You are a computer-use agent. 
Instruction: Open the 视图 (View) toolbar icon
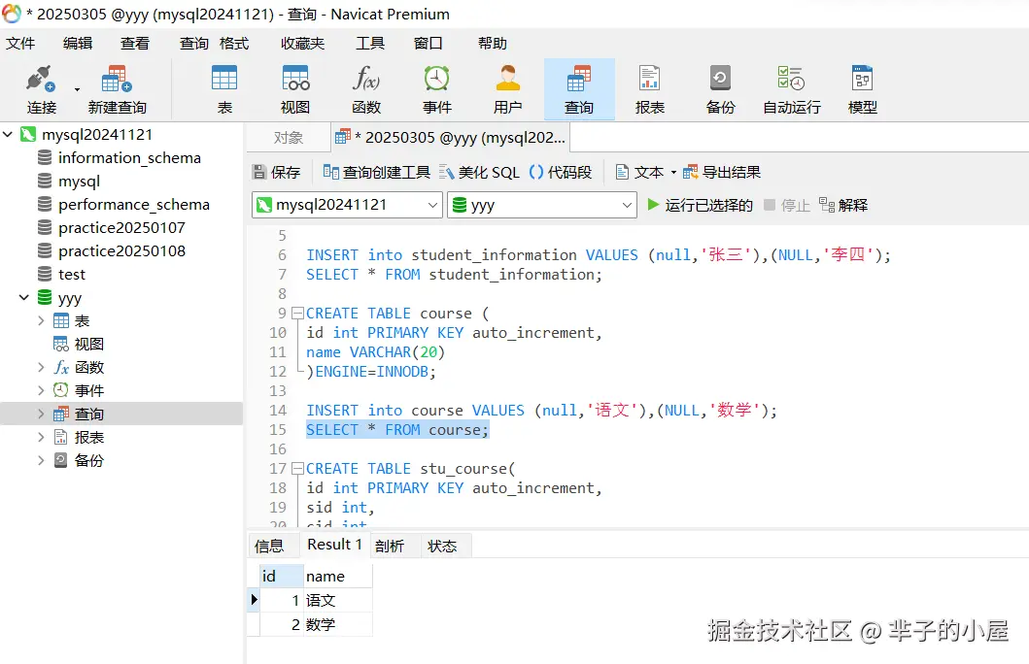tap(295, 88)
